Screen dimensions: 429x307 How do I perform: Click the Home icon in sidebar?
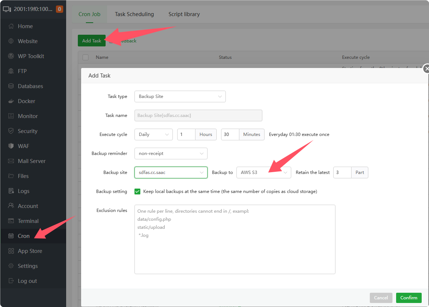pos(11,26)
